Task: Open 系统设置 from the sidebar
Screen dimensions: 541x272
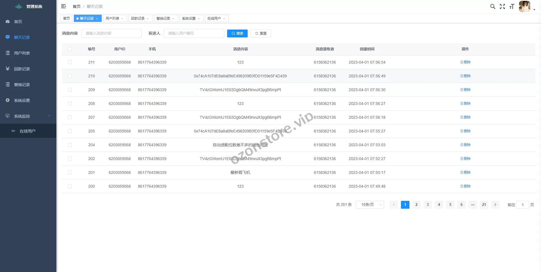Action: coord(22,100)
